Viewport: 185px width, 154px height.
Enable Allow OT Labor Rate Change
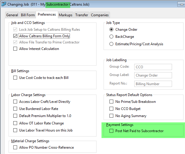click(15, 123)
